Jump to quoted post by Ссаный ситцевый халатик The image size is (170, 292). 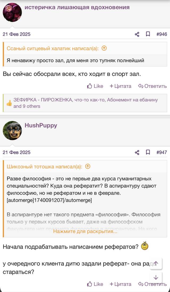[x=104, y=48]
